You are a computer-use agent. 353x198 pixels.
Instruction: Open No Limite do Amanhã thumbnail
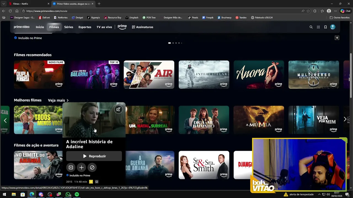click(38, 165)
